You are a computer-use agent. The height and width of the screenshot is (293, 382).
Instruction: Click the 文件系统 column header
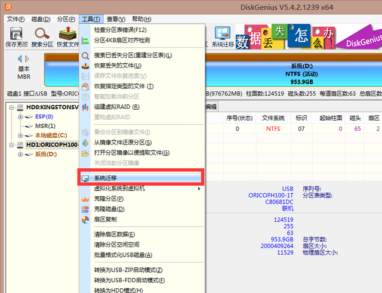click(273, 118)
